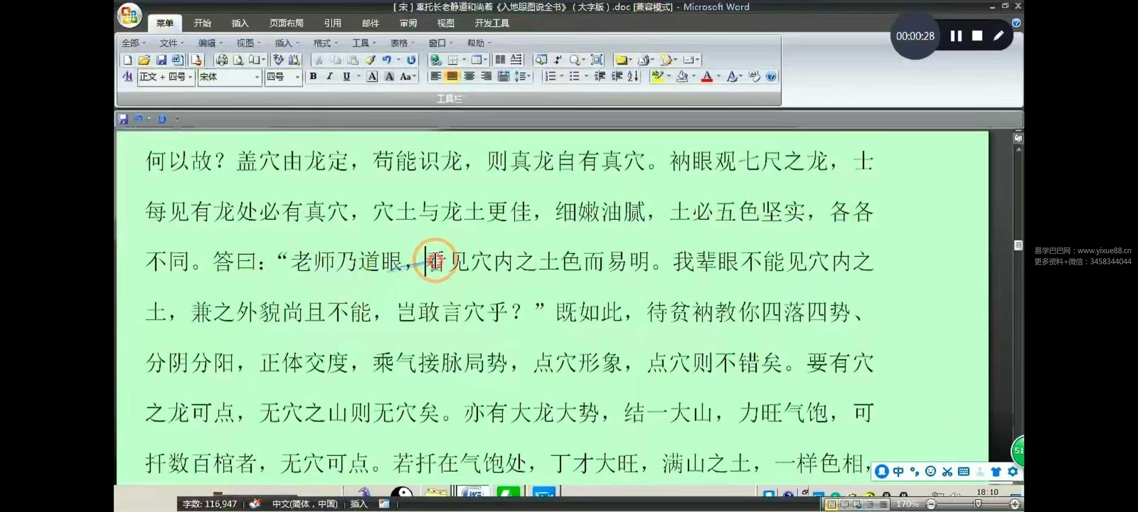The width and height of the screenshot is (1138, 512).
Task: Click the numbered list icon
Action: (x=550, y=76)
